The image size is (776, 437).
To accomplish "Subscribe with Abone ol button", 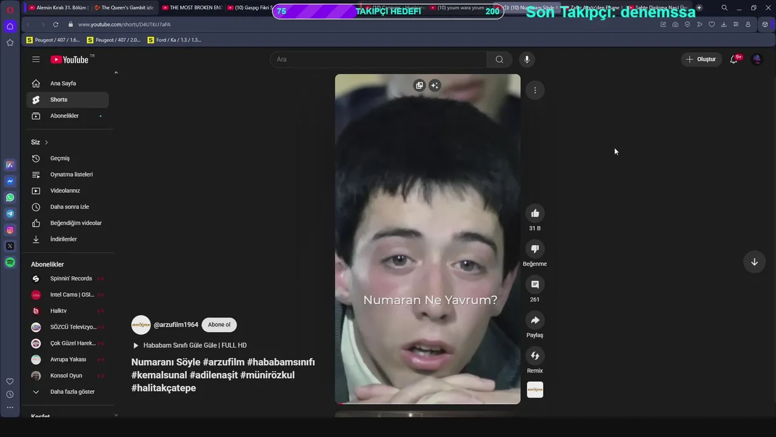I will click(x=219, y=325).
